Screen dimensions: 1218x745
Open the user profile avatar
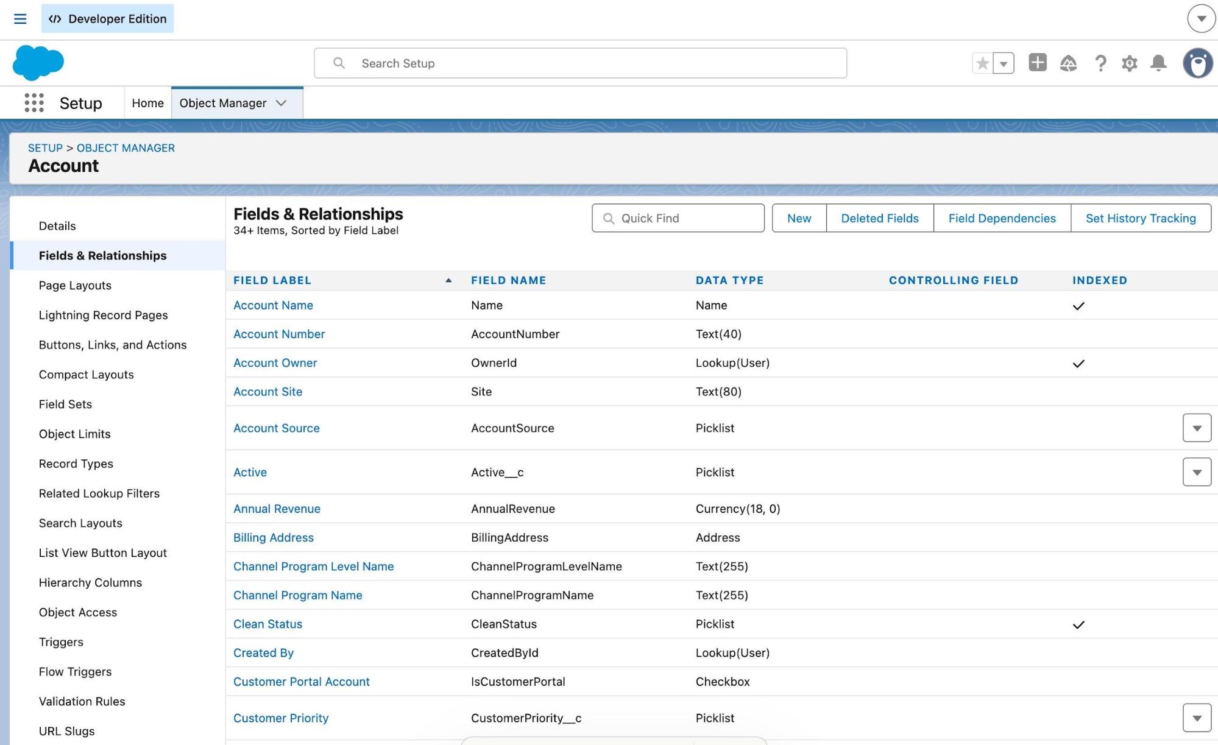1198,63
